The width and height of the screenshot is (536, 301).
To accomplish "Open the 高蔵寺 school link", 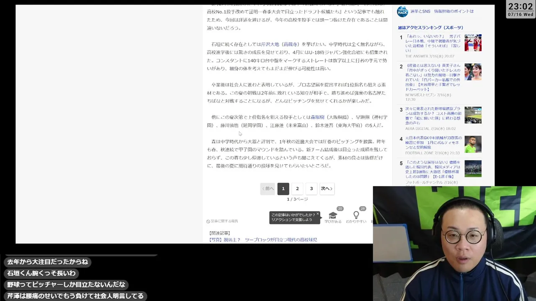I will coord(291,44).
